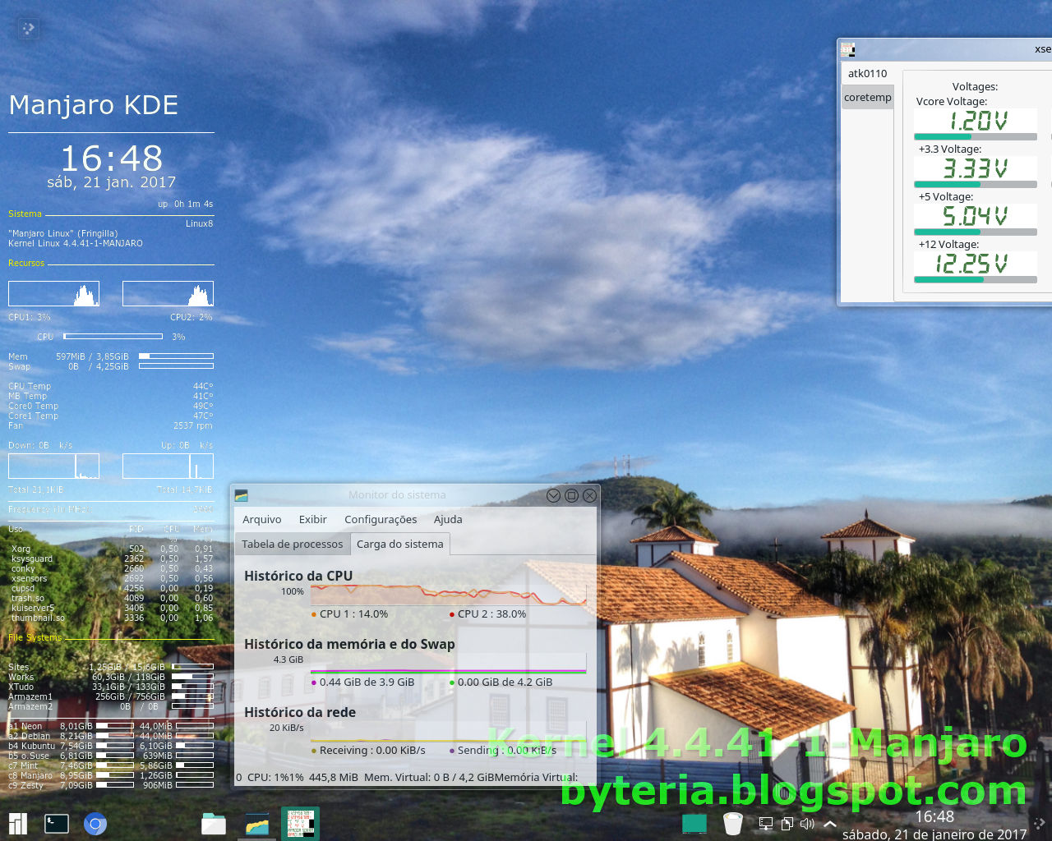Click the Vcore Voltage 1.20V display

[976, 121]
